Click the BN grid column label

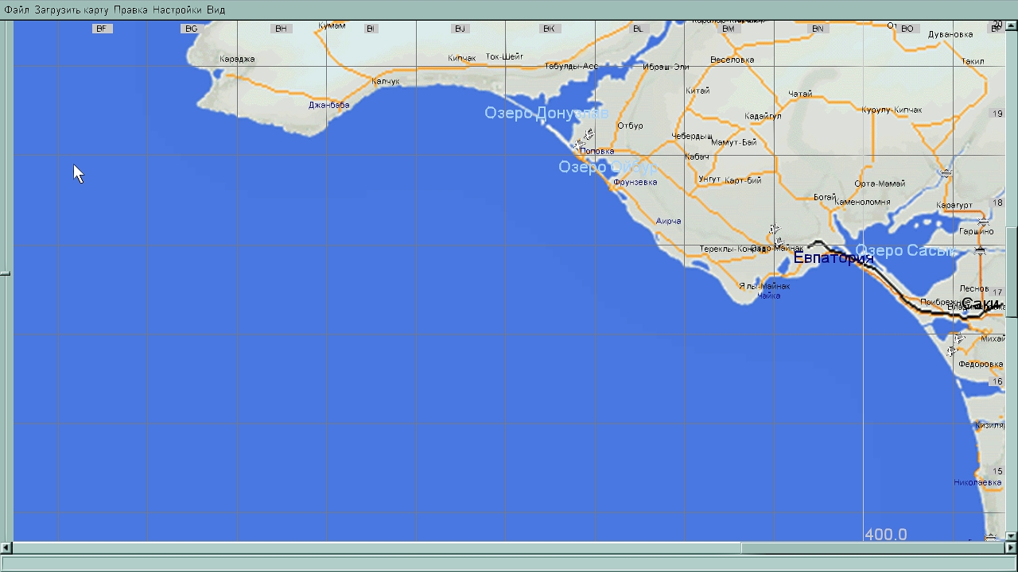click(818, 29)
